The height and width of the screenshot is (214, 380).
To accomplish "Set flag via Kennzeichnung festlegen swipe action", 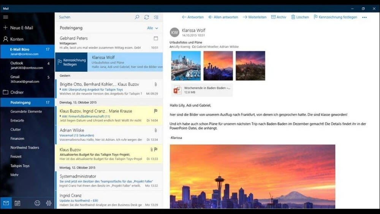I will pos(71,62).
